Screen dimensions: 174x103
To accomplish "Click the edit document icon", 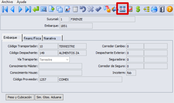I will coord(67,9).
